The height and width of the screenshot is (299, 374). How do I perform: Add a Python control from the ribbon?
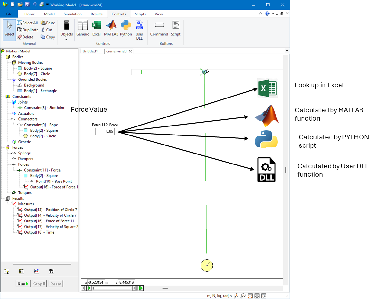point(126,28)
